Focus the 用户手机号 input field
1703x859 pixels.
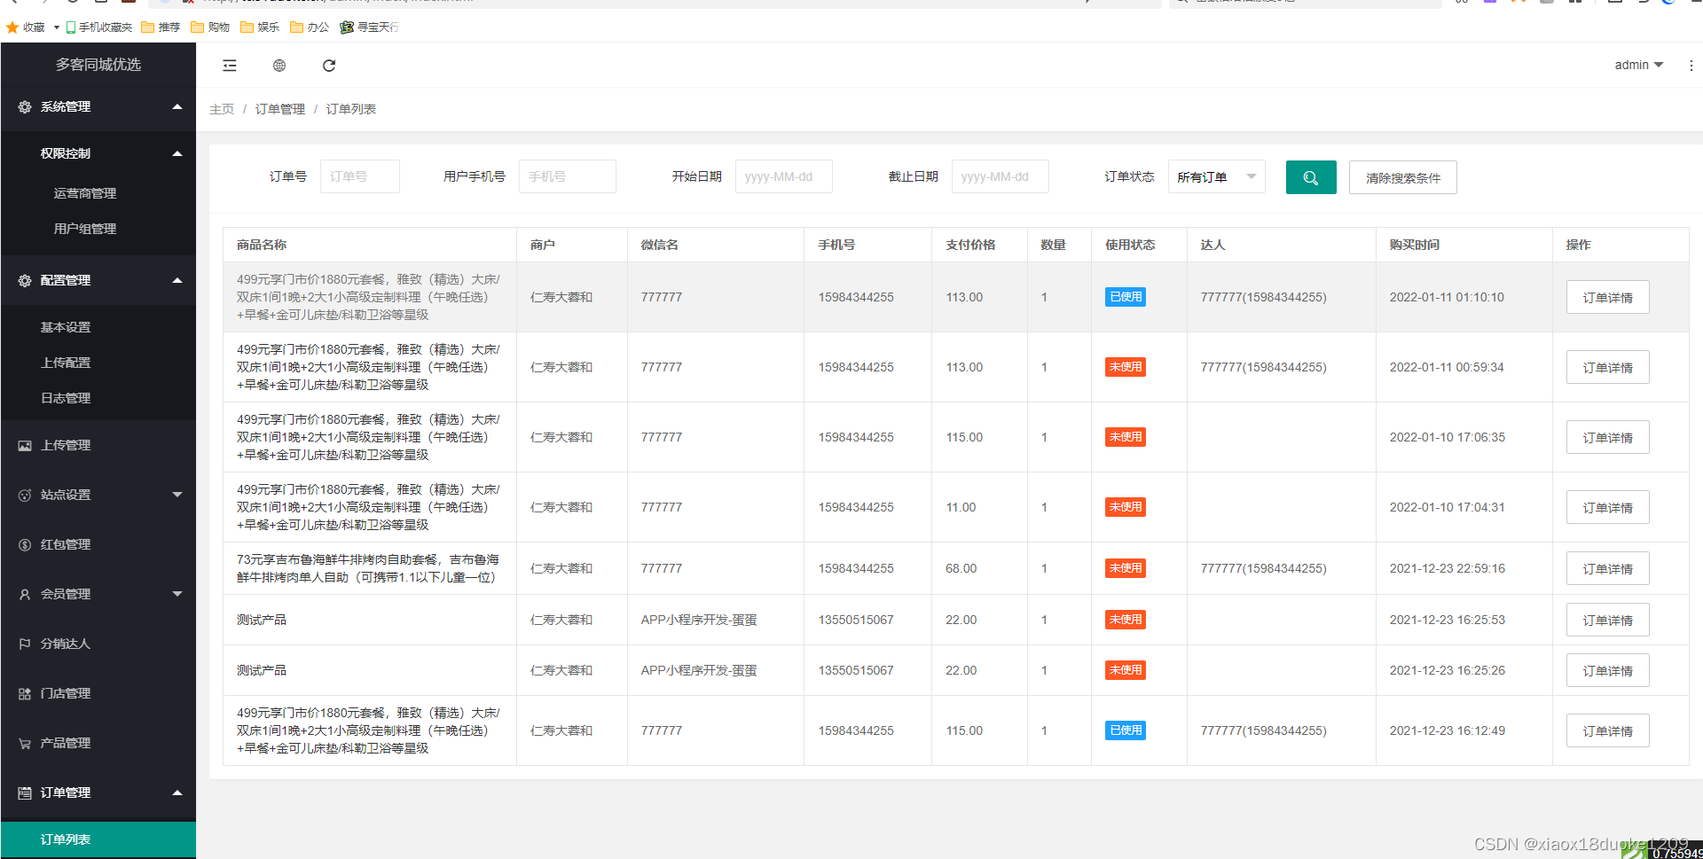click(x=568, y=176)
